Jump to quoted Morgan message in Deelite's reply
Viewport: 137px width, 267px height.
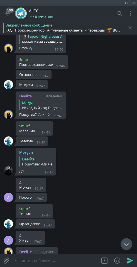point(41,105)
